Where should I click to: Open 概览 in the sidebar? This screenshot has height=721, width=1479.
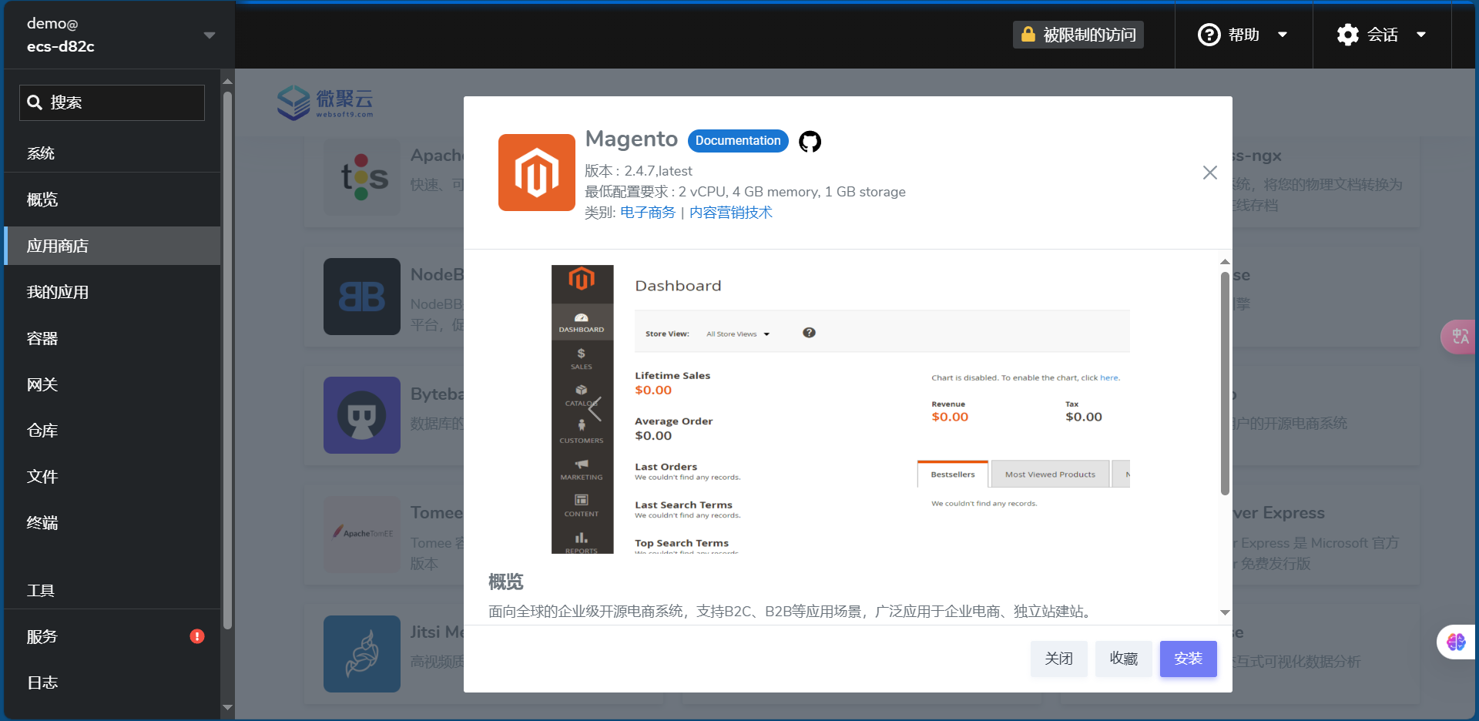112,200
